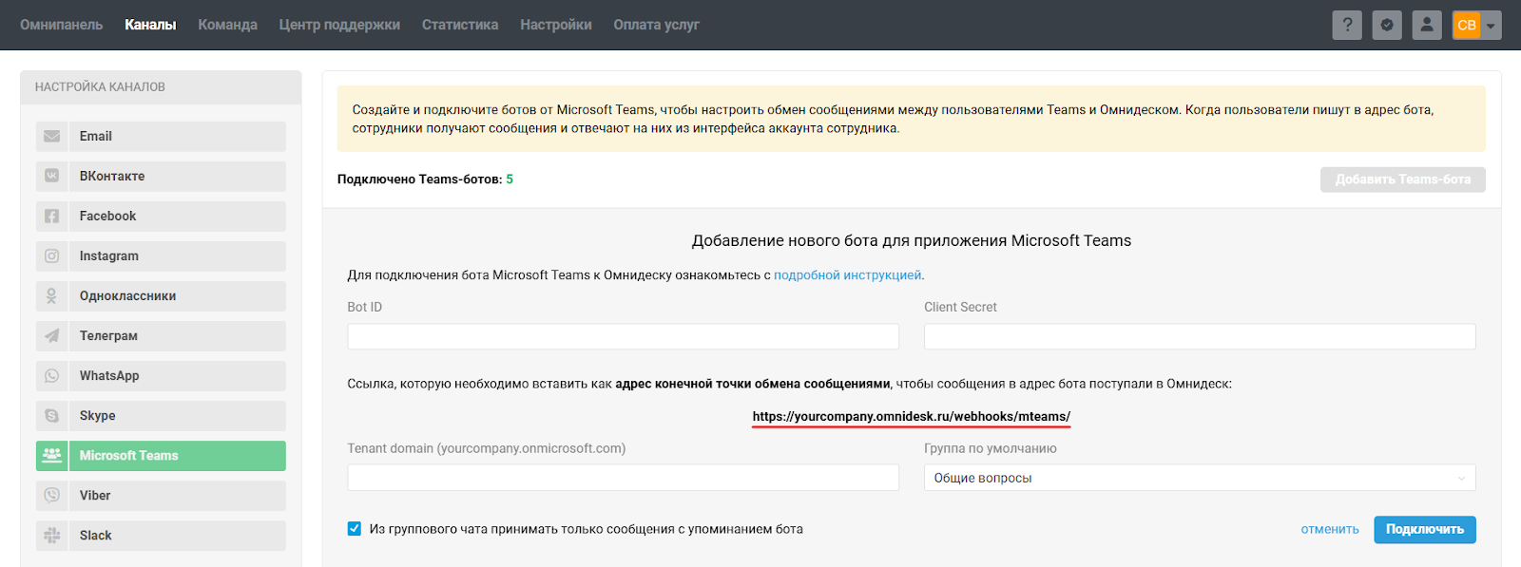Toggle group chat bot mention checkbox
The height and width of the screenshot is (567, 1521).
tap(355, 529)
